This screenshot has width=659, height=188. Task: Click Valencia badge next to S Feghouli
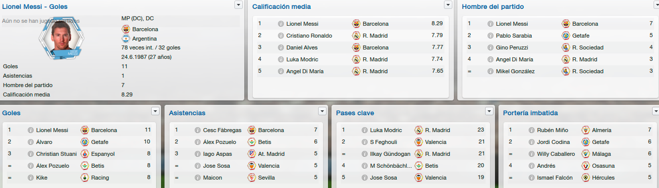[x=419, y=142]
